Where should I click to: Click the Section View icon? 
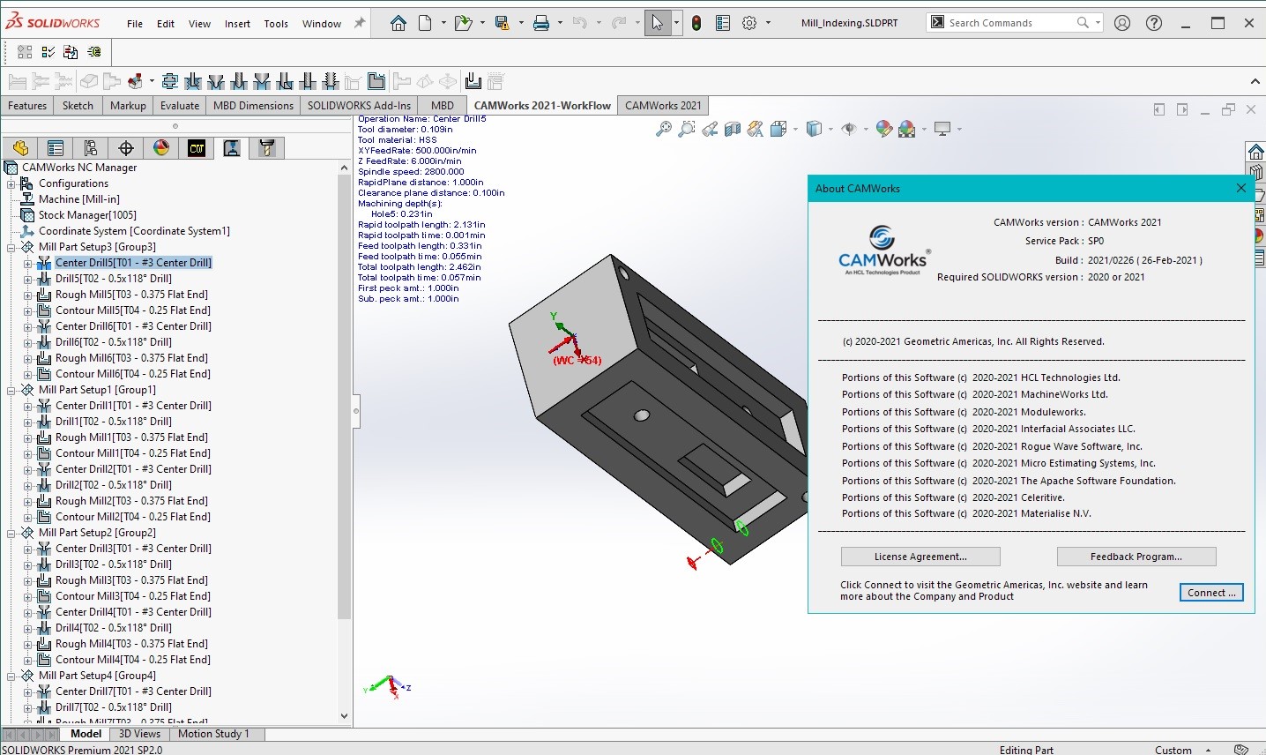pos(733,130)
